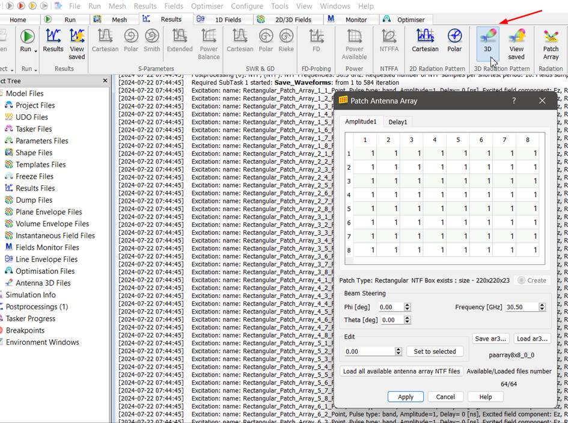Viewport: 568px width, 423px height.
Task: Click Cancel in Patch Antenna Array
Action: tap(445, 397)
